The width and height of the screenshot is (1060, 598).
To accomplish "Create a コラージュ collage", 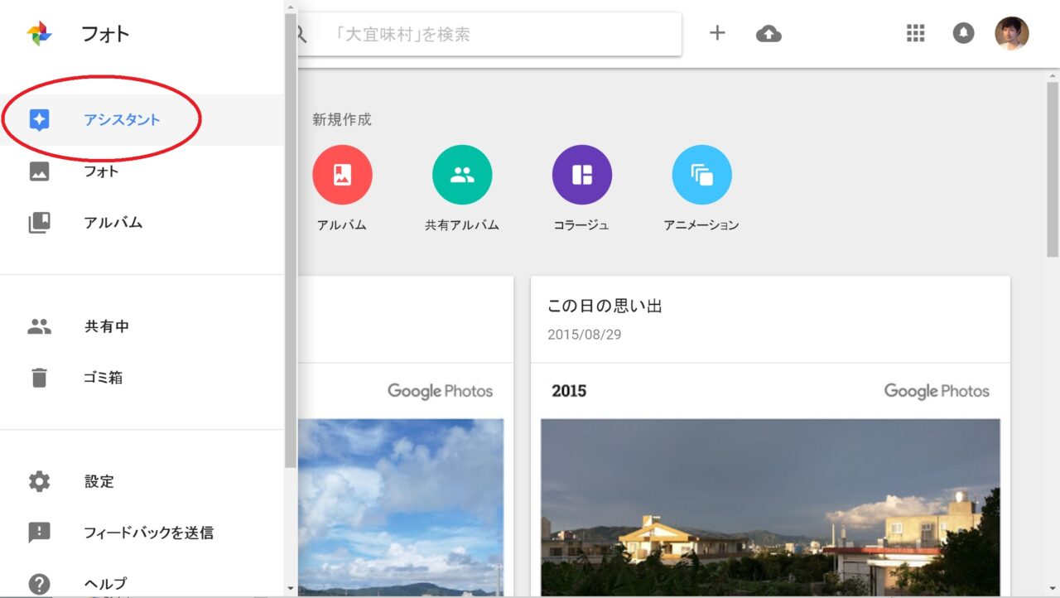I will [x=581, y=175].
